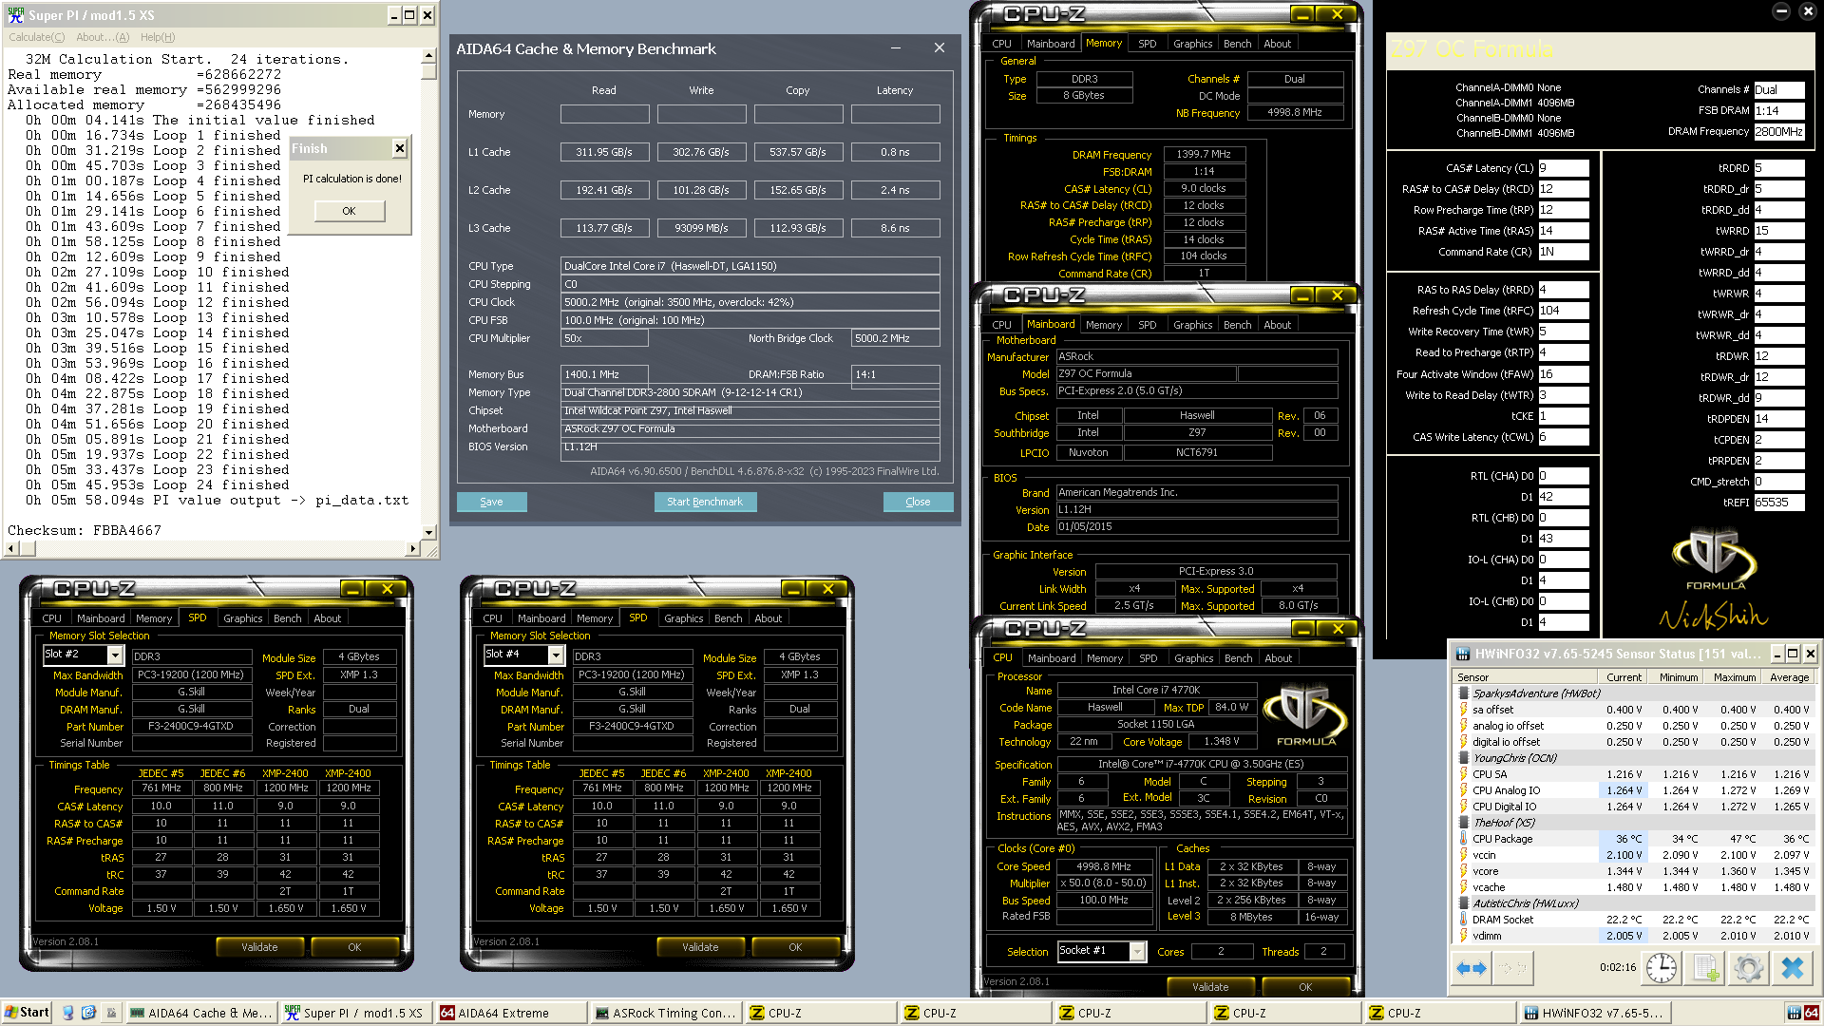1824x1026 pixels.
Task: Select Bench tab in CPU-Z Mainboard window
Action: click(x=1237, y=325)
